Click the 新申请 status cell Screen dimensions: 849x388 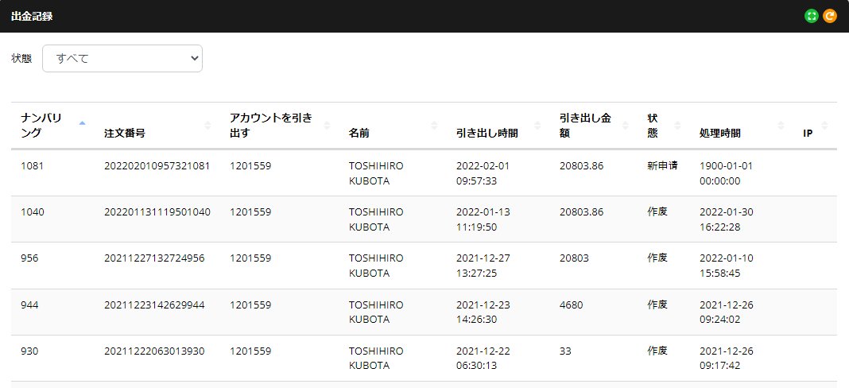click(x=662, y=165)
